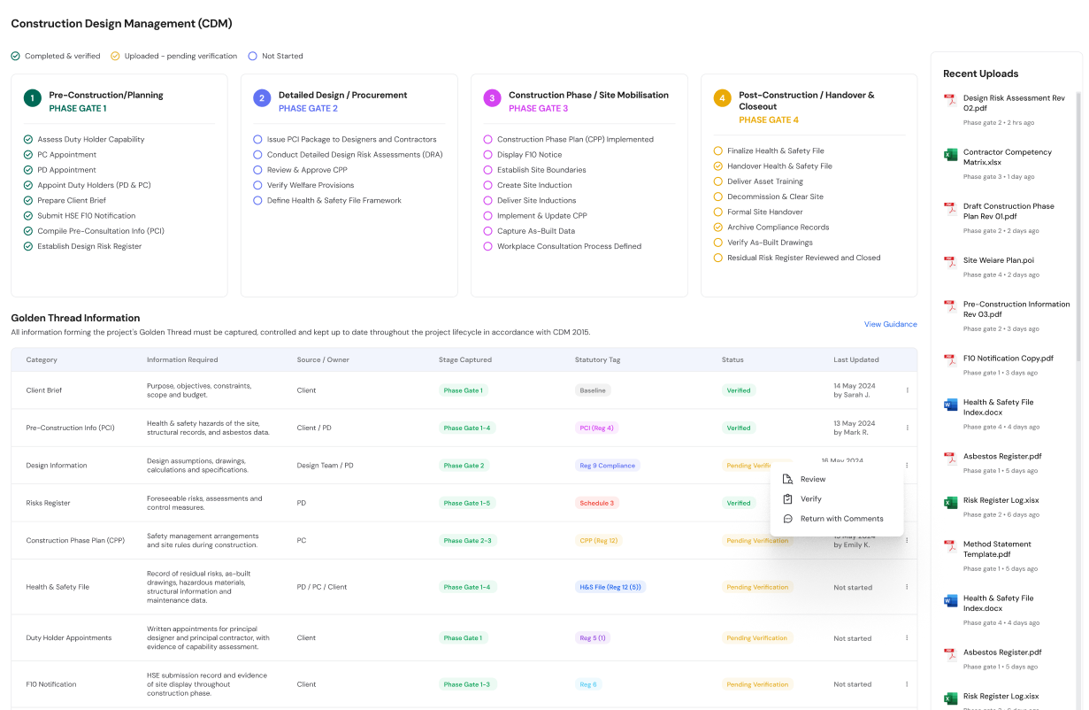Open three-dot menu on Construction Phase Plan row
Viewport: 1089px width, 710px height.
[x=907, y=540]
